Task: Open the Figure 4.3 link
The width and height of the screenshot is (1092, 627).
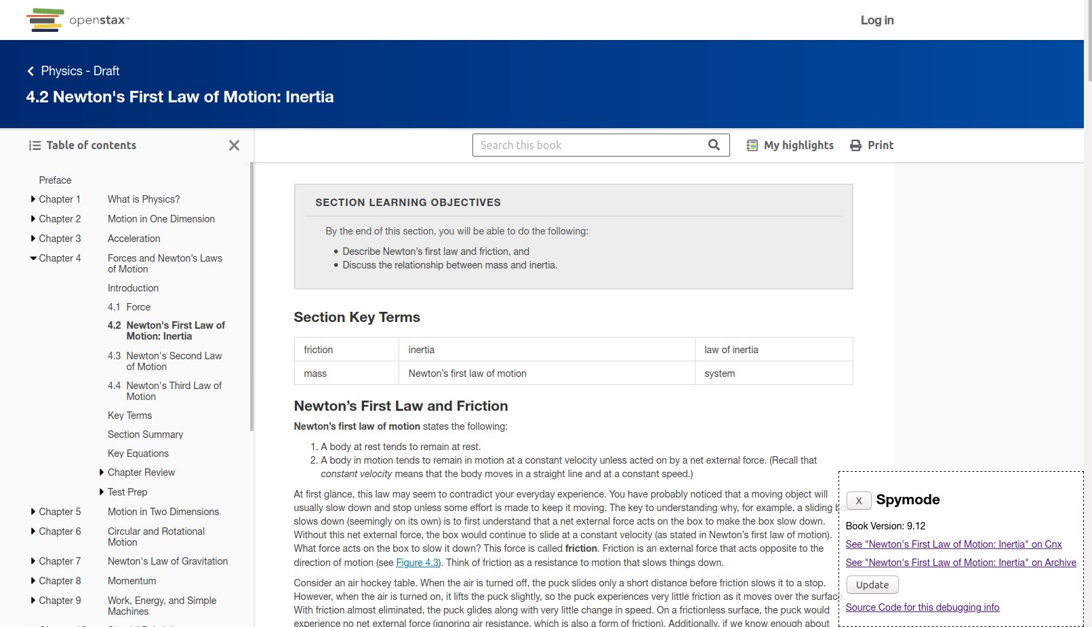Action: tap(417, 562)
